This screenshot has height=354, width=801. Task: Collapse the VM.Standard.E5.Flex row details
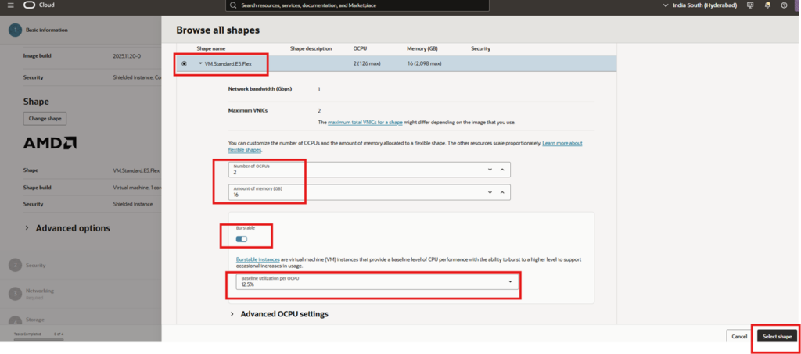(x=200, y=63)
